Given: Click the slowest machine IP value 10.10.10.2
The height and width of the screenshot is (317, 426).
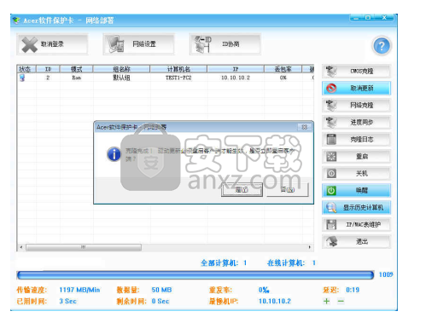Looking at the screenshot, I should (x=274, y=301).
